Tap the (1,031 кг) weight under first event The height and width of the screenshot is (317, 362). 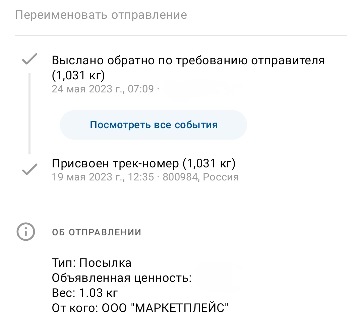point(78,75)
